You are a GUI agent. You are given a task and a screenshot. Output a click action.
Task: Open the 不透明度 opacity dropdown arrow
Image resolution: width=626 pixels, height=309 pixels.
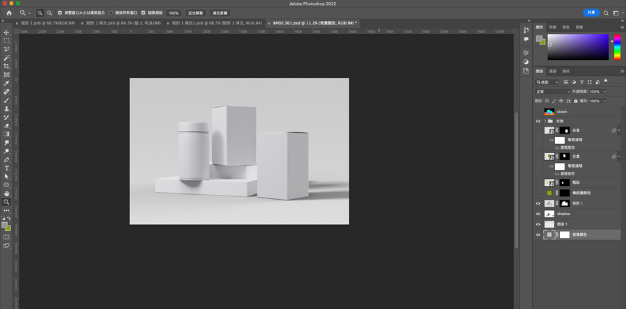[x=604, y=92]
